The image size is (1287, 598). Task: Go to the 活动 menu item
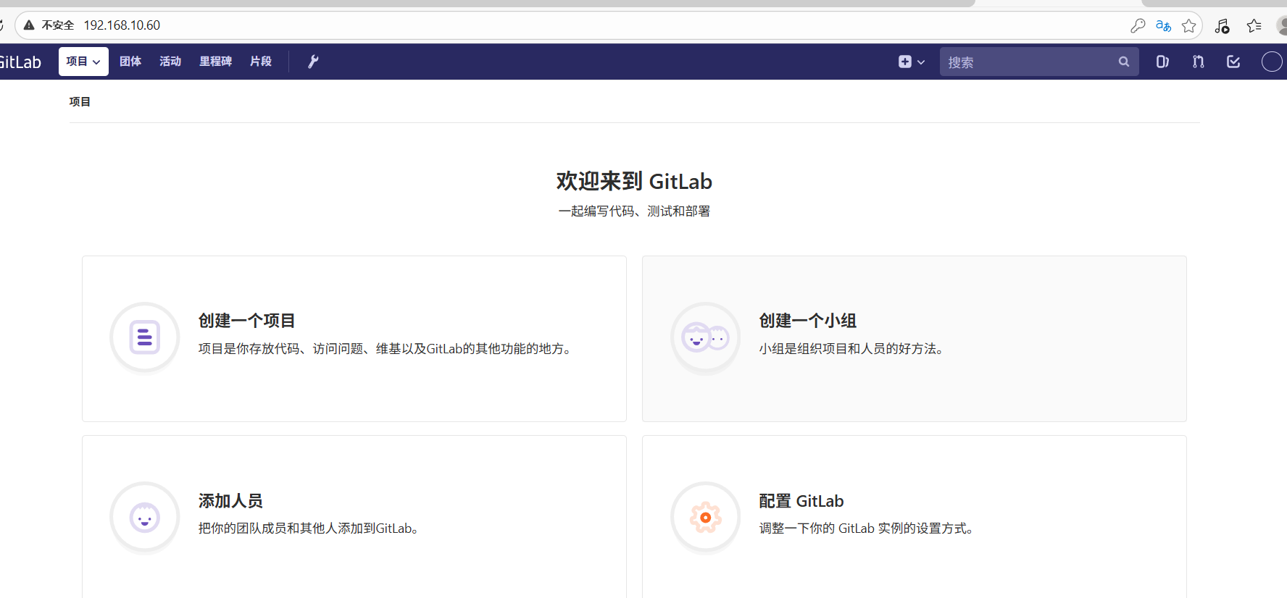(x=170, y=62)
